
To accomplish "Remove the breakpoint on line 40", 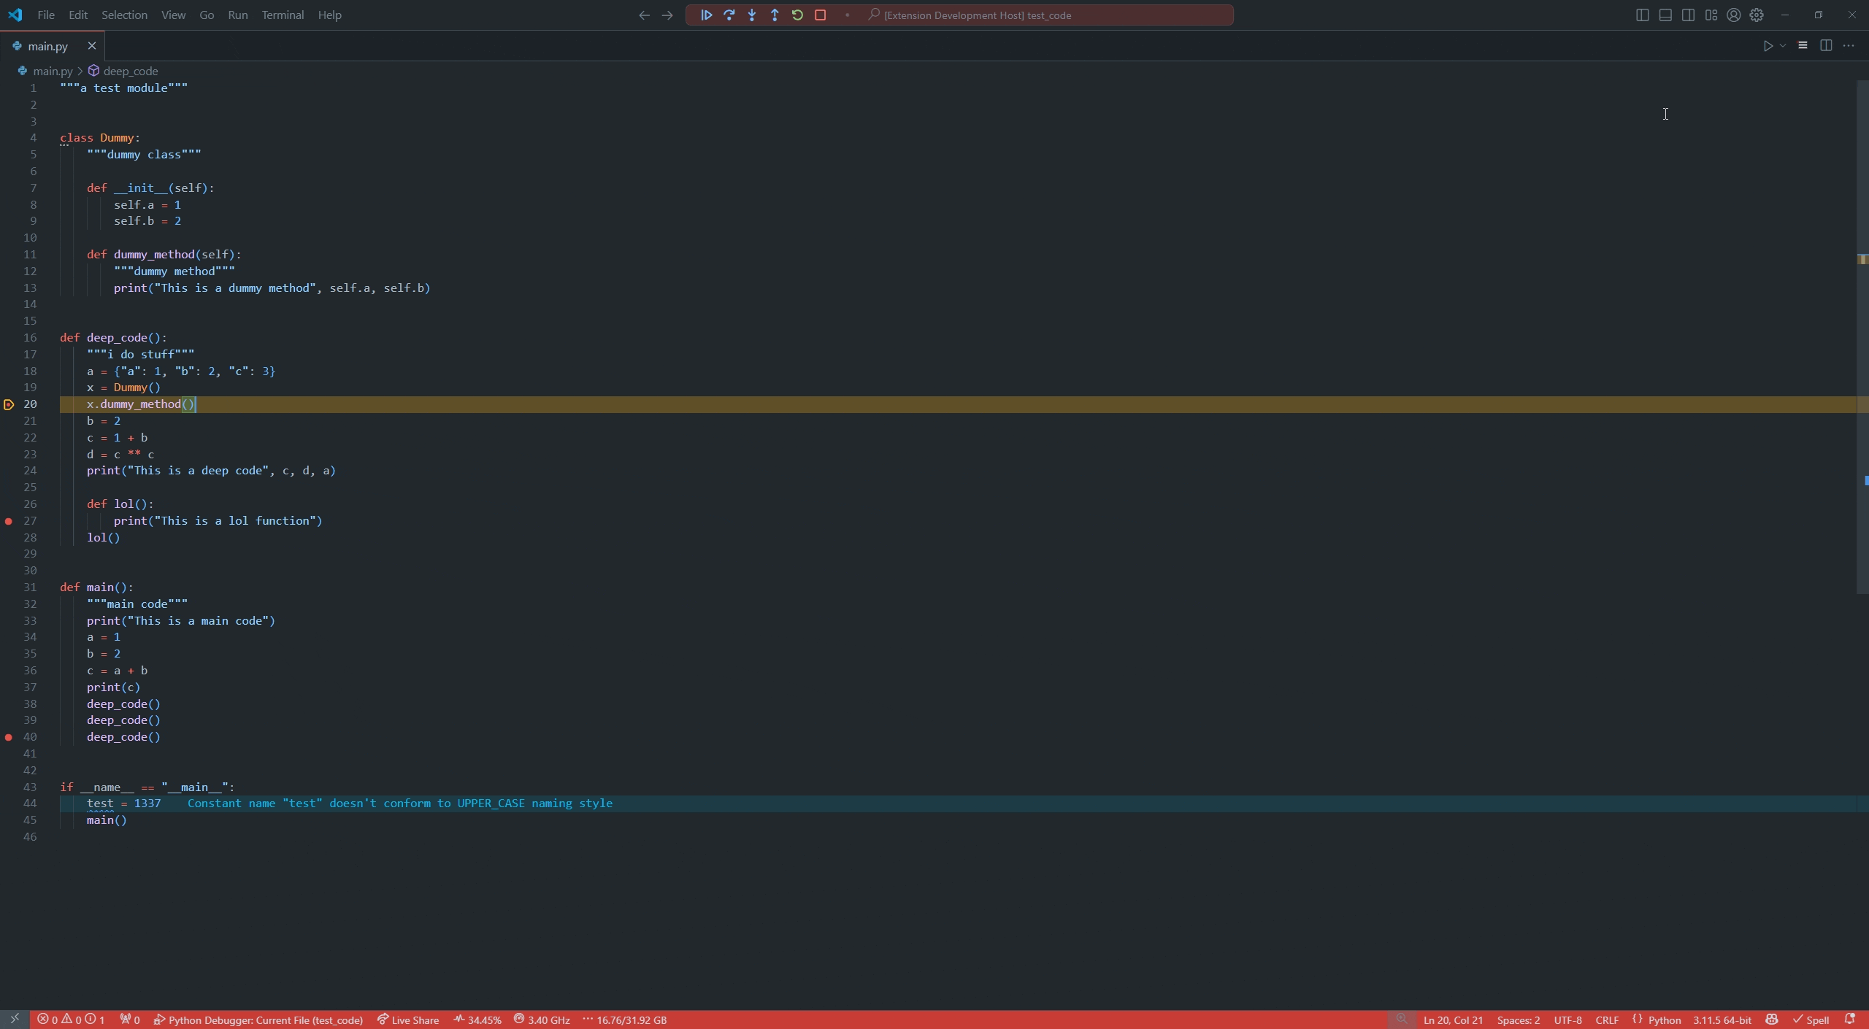I will coord(9,737).
